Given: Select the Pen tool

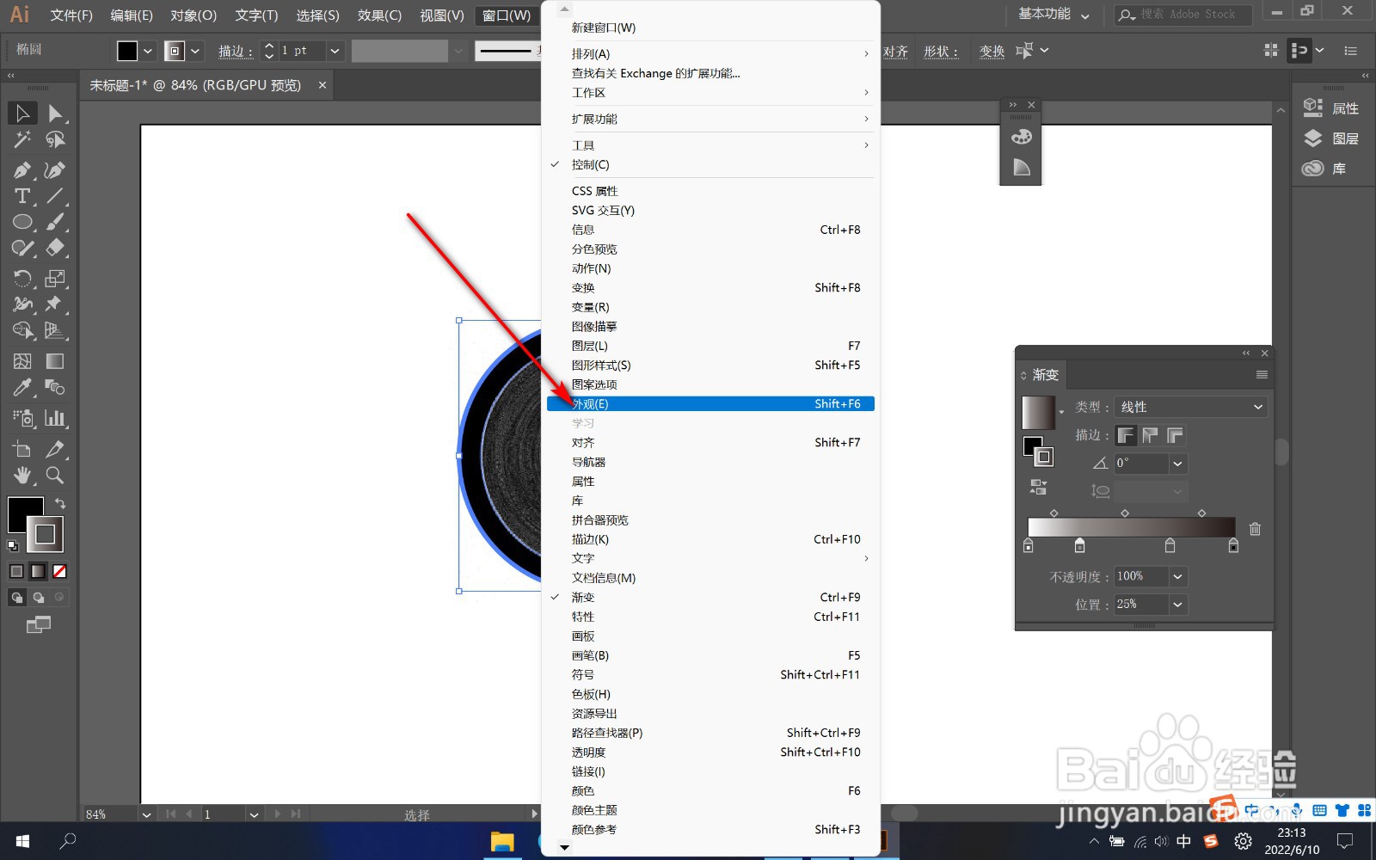Looking at the screenshot, I should point(22,170).
